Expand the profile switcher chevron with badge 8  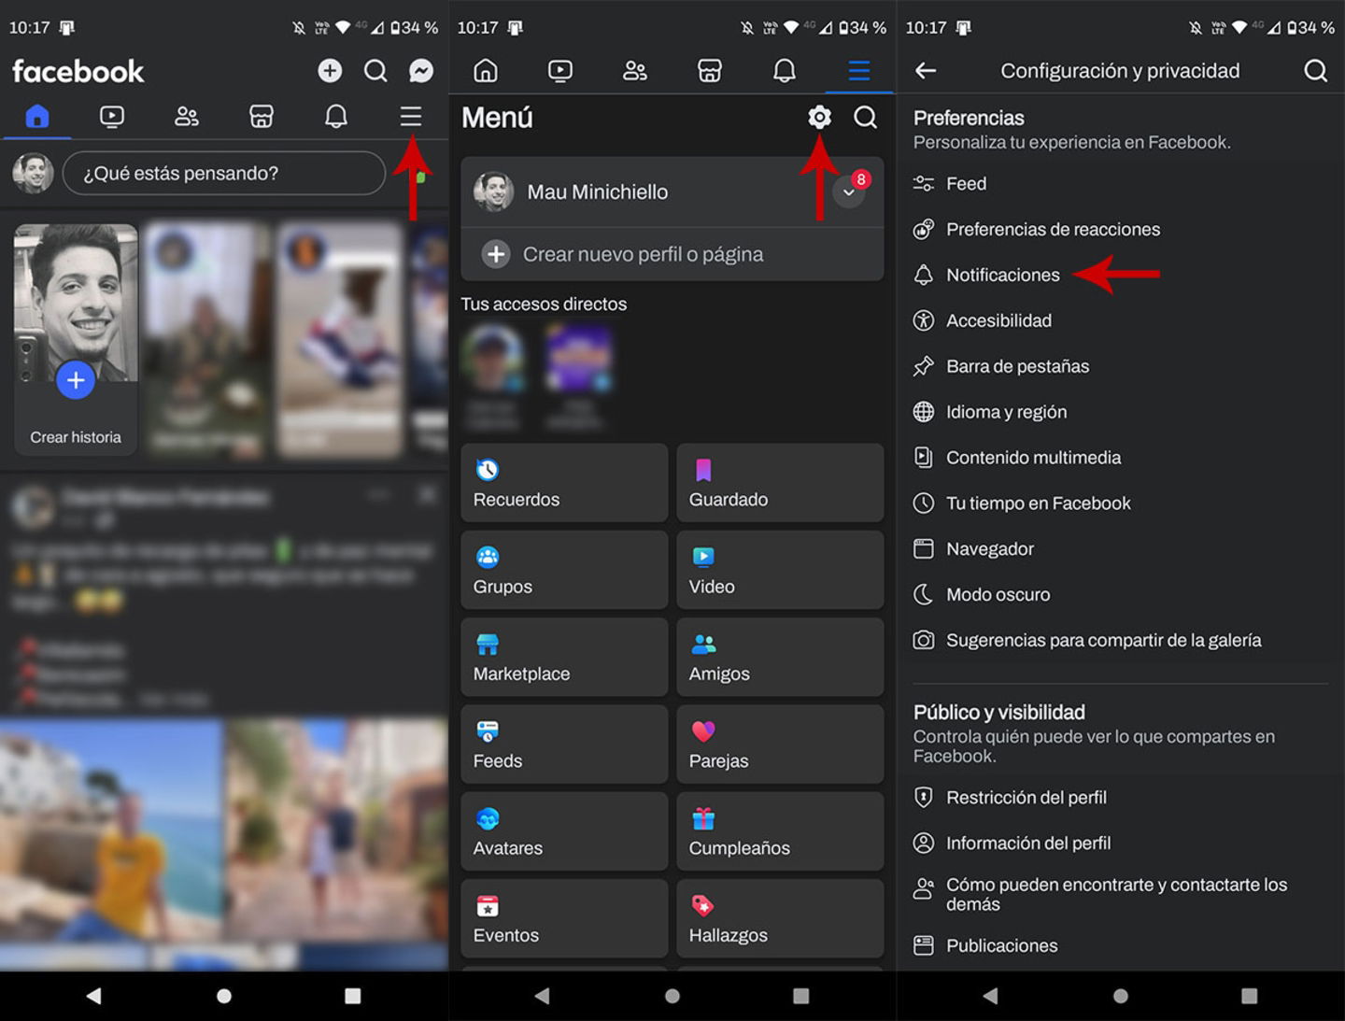849,192
